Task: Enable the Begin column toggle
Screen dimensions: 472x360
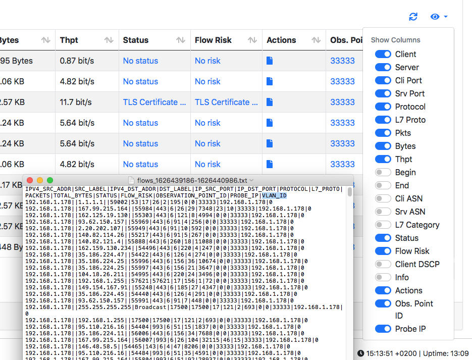Action: click(383, 172)
